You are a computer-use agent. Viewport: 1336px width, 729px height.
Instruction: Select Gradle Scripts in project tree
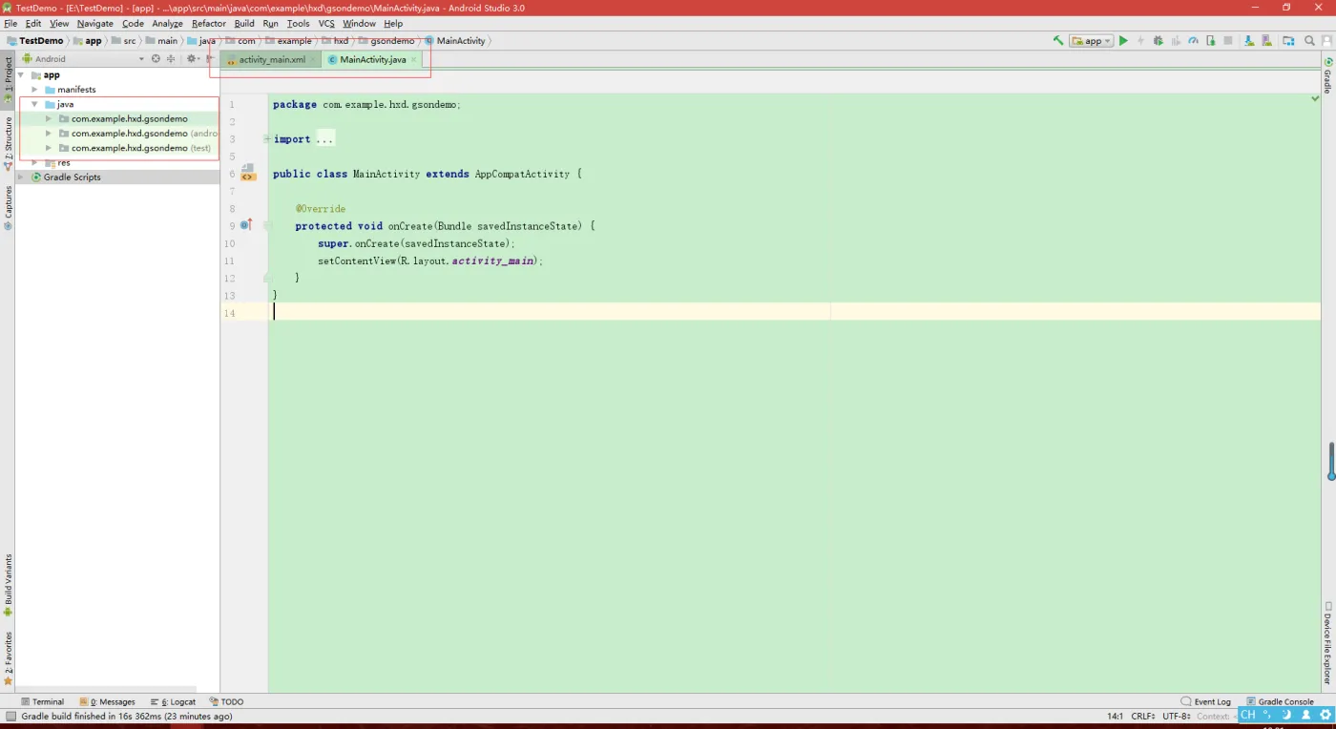(x=72, y=177)
